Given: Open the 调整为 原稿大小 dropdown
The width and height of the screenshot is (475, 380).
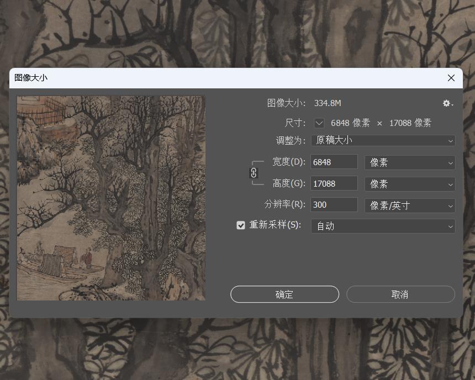Looking at the screenshot, I should (x=383, y=141).
